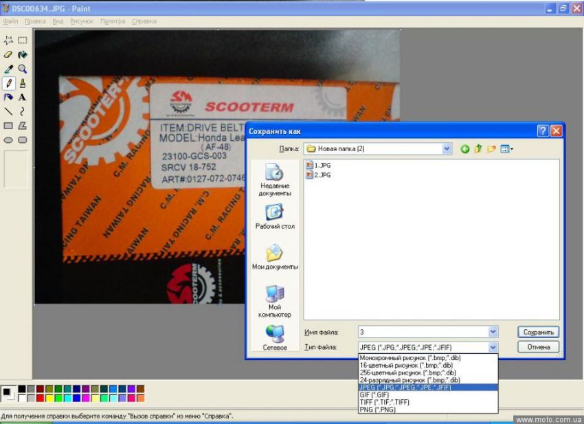Choose GIF (*.GIF) format option
The width and height of the screenshot is (584, 424).
point(428,394)
